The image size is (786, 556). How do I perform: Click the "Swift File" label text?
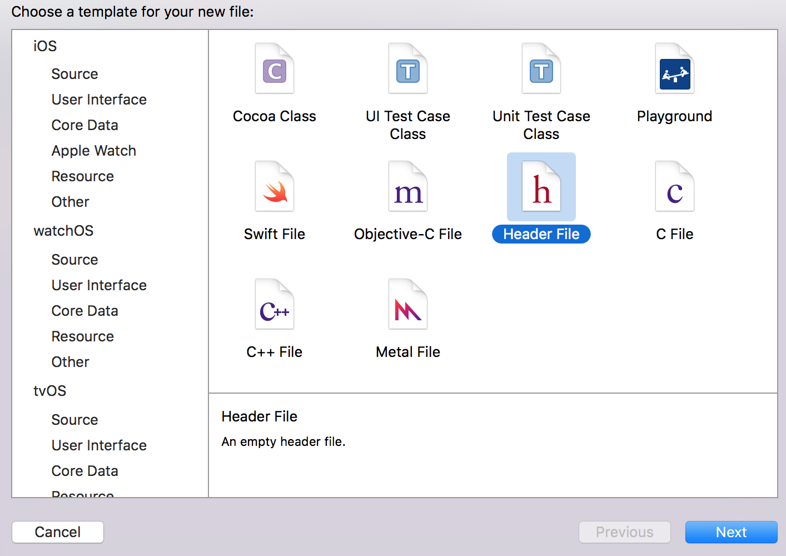[275, 234]
